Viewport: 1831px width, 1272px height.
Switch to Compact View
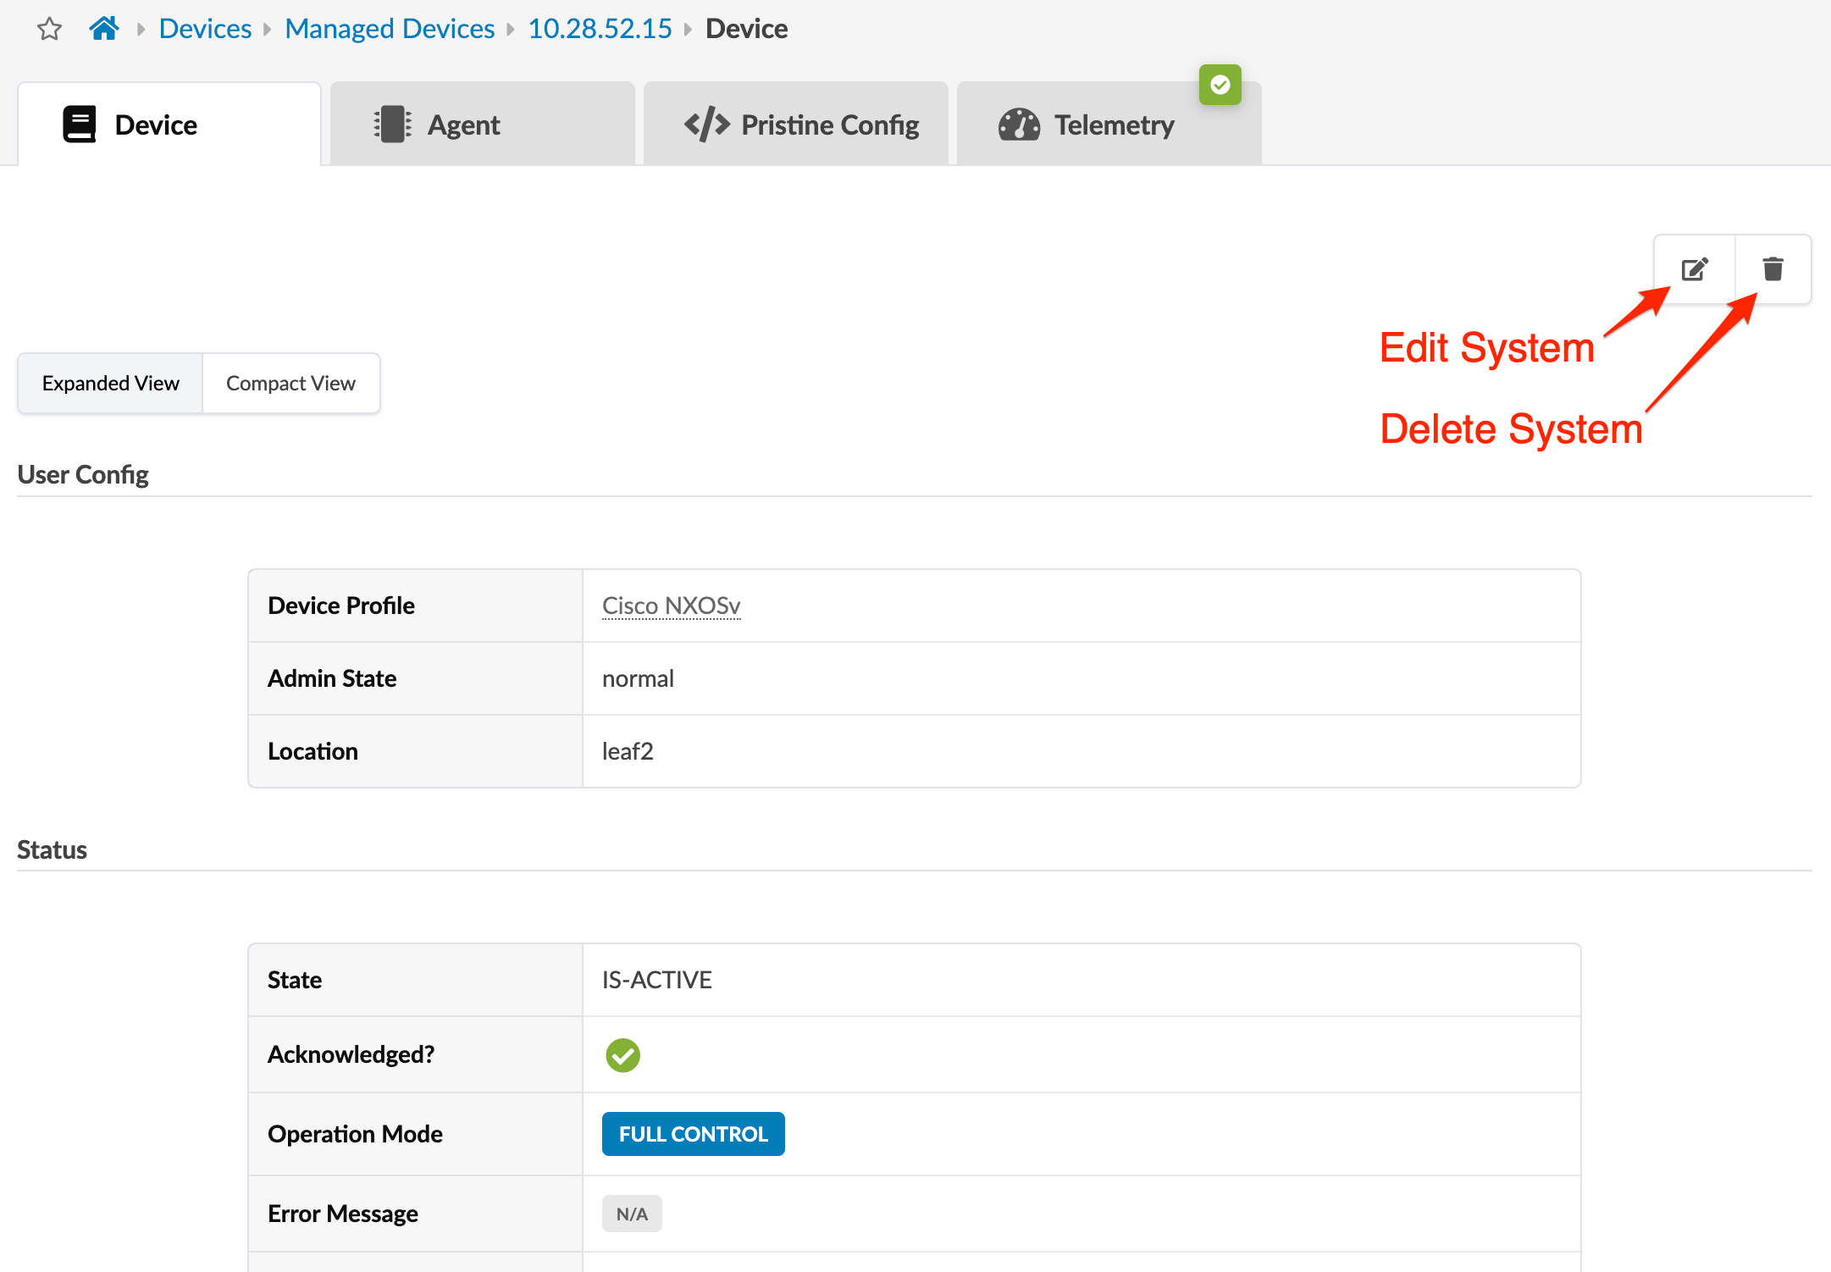(x=290, y=384)
